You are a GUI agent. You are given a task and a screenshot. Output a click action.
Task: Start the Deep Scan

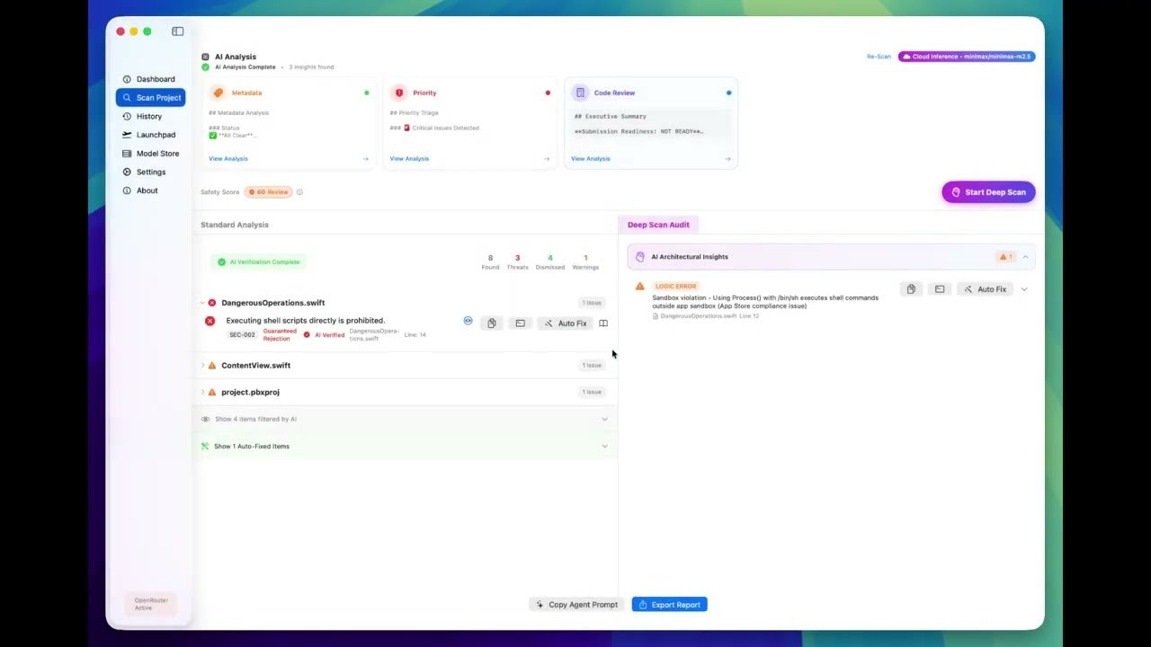[988, 192]
